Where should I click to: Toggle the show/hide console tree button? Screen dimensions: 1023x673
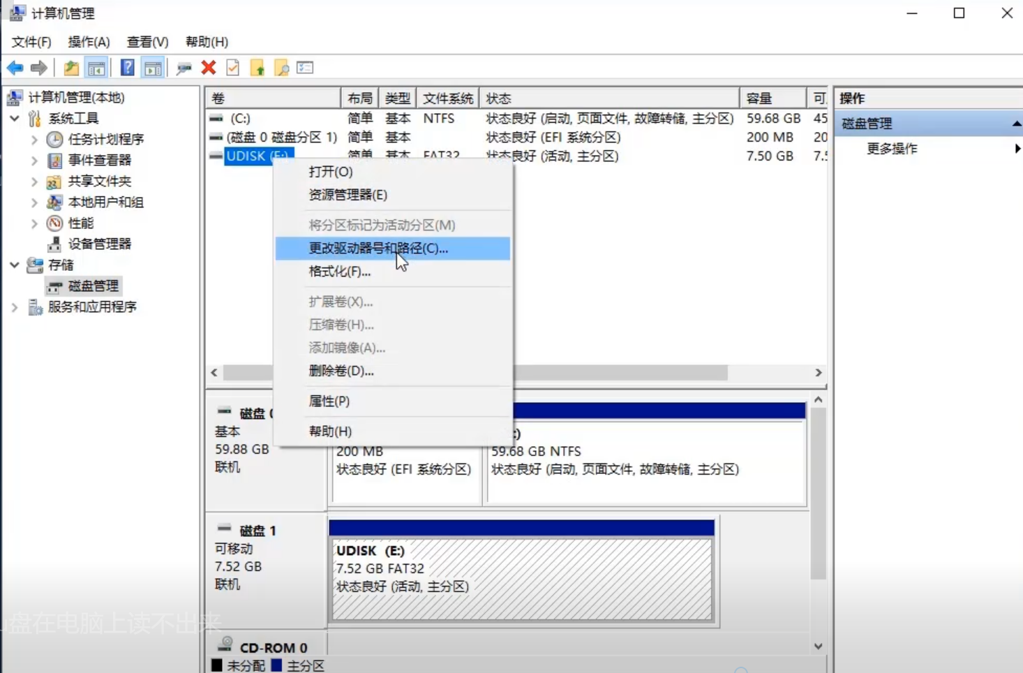point(96,68)
